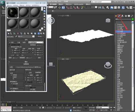135x112 pixels.
Task: Open the MAXScript(M) menu
Action: point(79,4)
